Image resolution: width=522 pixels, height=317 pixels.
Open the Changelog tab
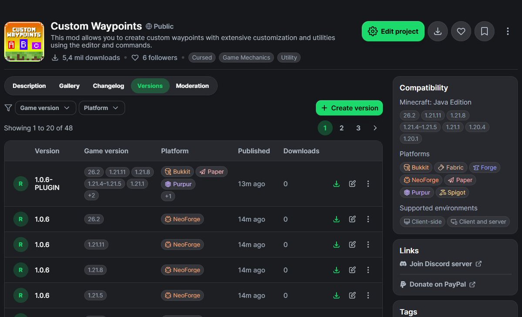(108, 86)
